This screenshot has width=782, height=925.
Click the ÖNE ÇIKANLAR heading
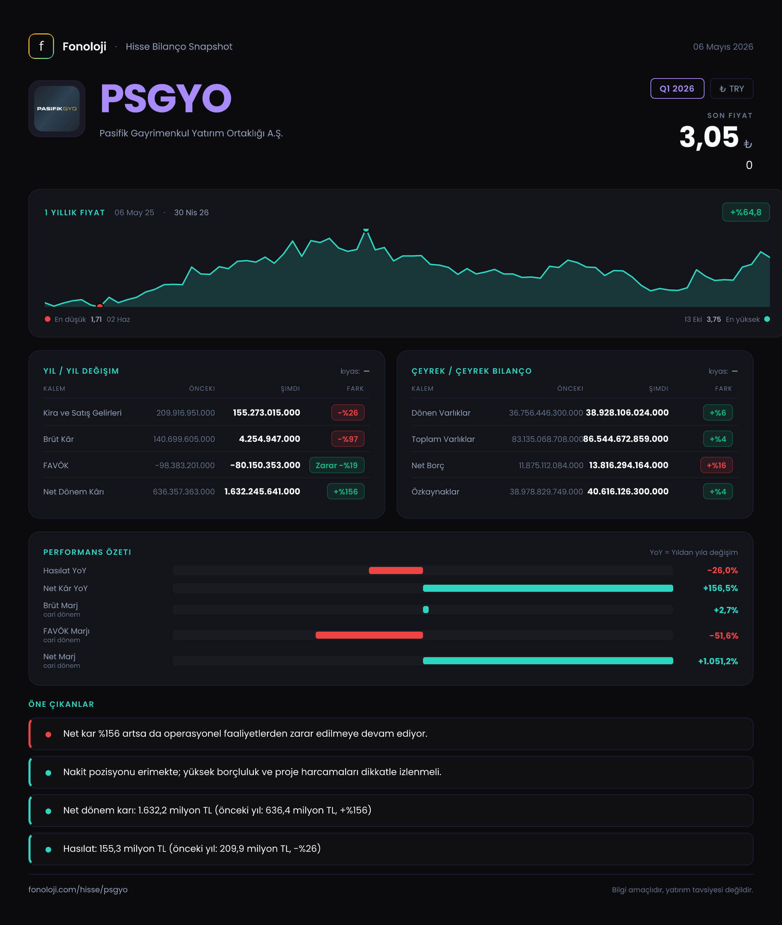pos(61,704)
